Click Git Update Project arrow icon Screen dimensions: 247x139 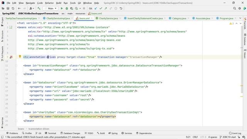(96, 8)
